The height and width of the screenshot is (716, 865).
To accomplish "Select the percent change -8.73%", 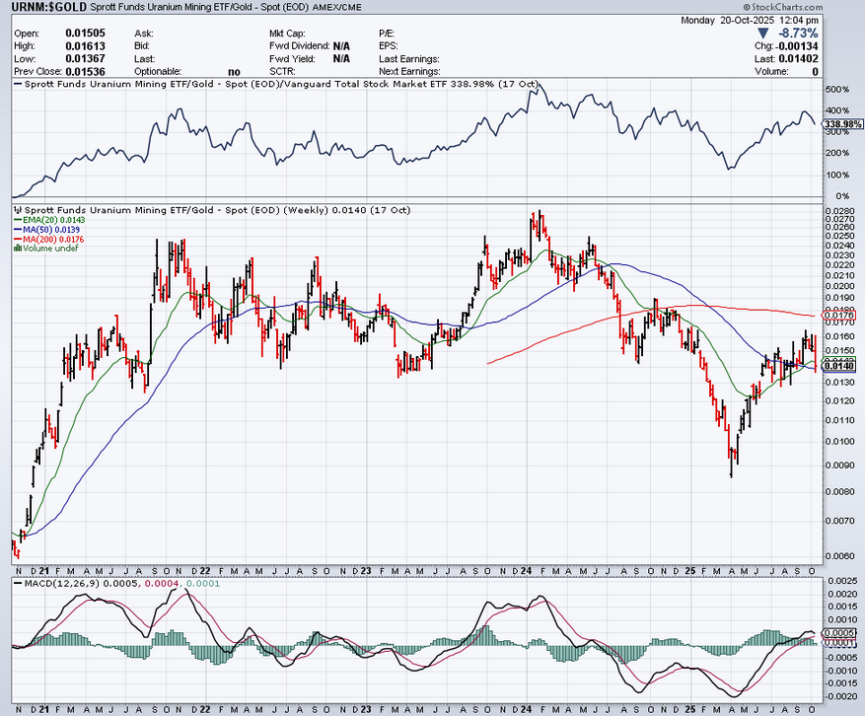I will (797, 34).
